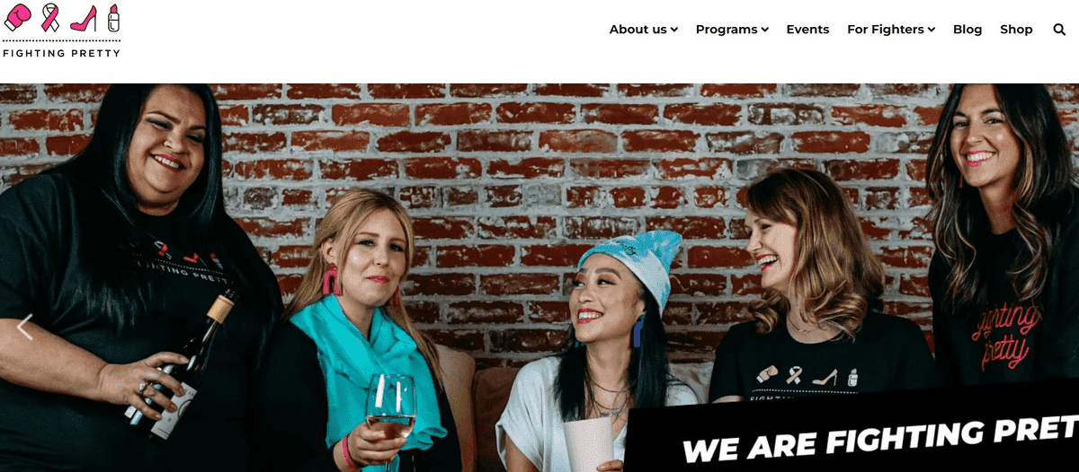Navigate to the Events page
The height and width of the screenshot is (472, 1079).
tap(807, 30)
